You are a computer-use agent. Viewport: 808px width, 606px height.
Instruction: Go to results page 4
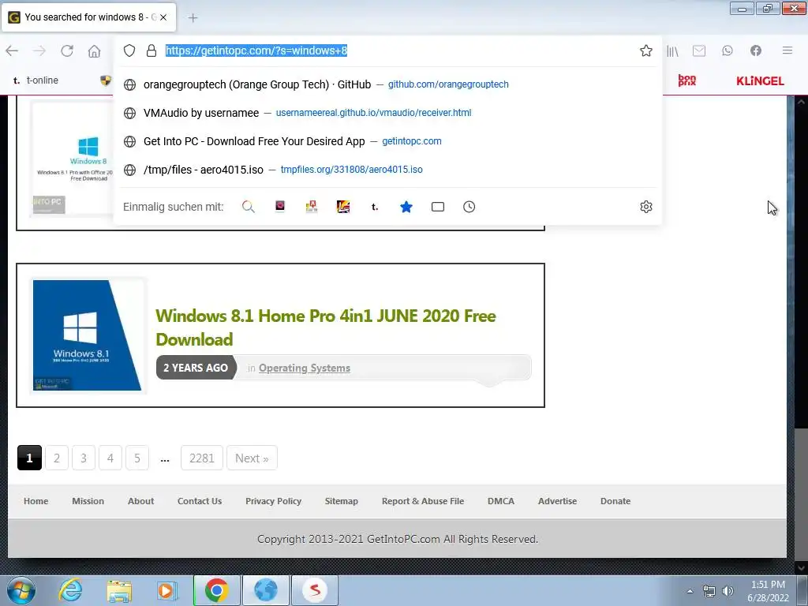click(110, 458)
